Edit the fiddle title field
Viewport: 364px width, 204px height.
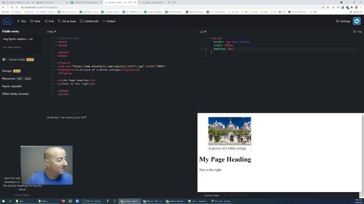(x=22, y=39)
